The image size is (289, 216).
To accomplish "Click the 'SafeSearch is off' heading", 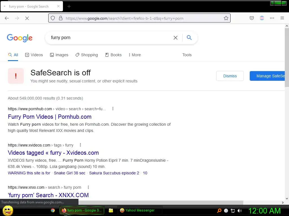I will [60, 73].
